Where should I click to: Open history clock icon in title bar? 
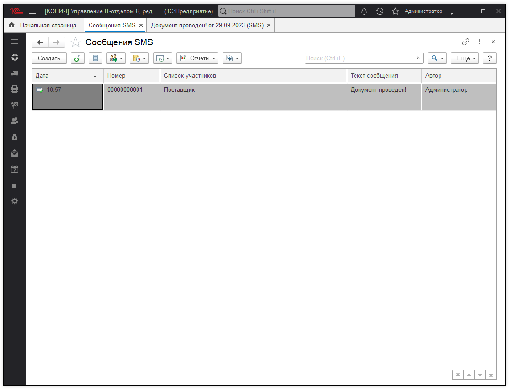(380, 11)
